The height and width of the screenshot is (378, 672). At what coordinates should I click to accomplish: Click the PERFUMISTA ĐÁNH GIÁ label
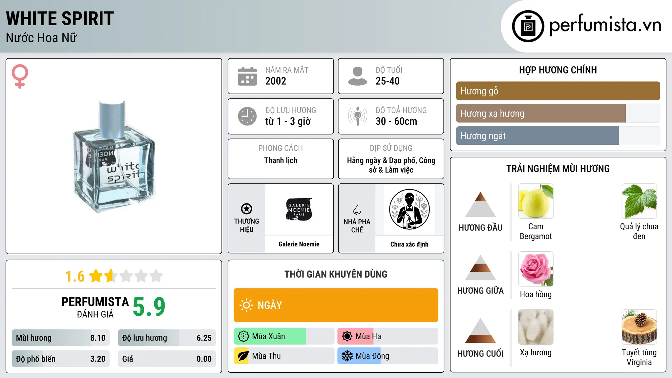[x=95, y=307]
